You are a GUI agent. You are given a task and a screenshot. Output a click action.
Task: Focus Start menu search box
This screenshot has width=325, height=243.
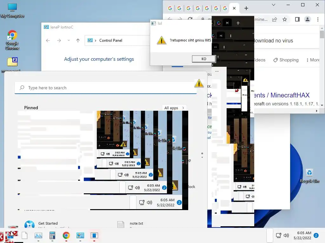click(x=105, y=88)
